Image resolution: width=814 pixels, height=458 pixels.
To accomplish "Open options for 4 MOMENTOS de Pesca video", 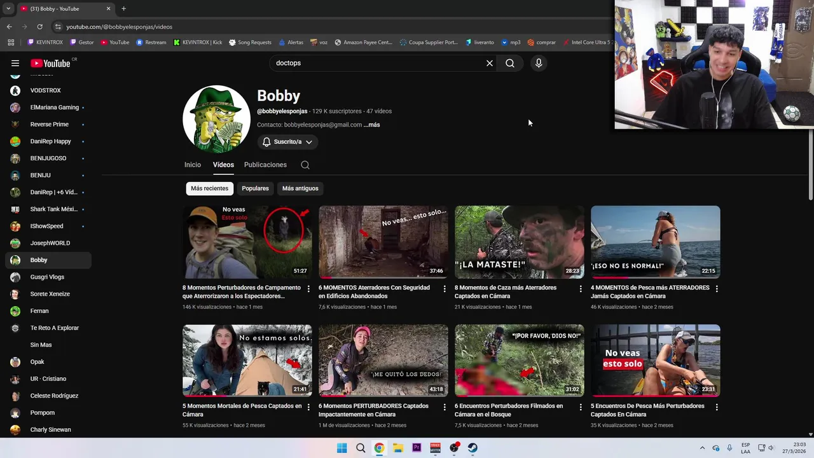I will pyautogui.click(x=717, y=289).
